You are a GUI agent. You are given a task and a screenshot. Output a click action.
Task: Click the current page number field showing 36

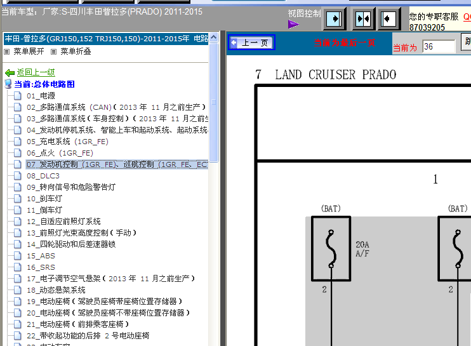pos(439,46)
